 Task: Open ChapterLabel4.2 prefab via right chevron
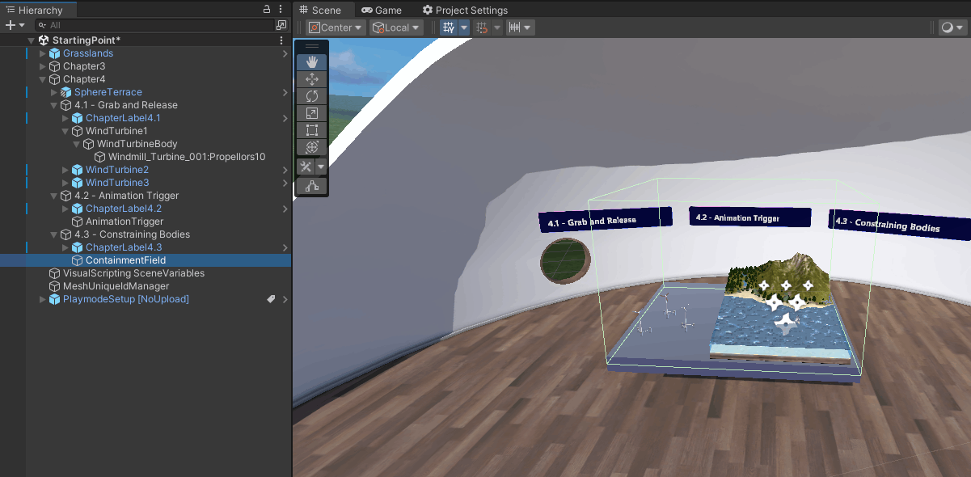click(x=285, y=209)
